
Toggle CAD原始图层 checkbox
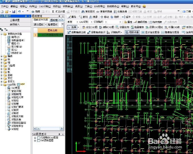[39, 141]
